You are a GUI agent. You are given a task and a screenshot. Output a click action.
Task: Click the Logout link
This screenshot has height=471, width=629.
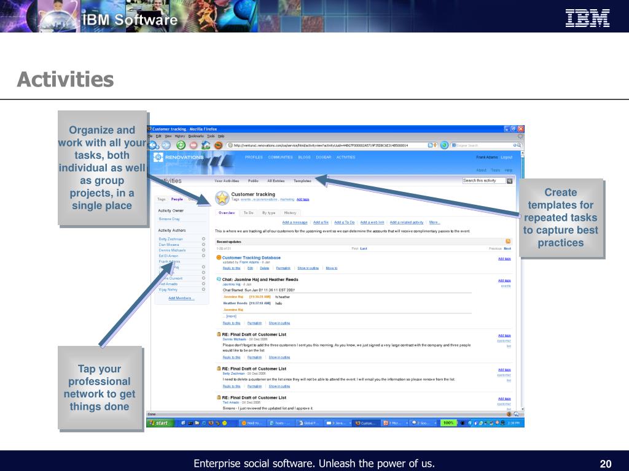(507, 158)
